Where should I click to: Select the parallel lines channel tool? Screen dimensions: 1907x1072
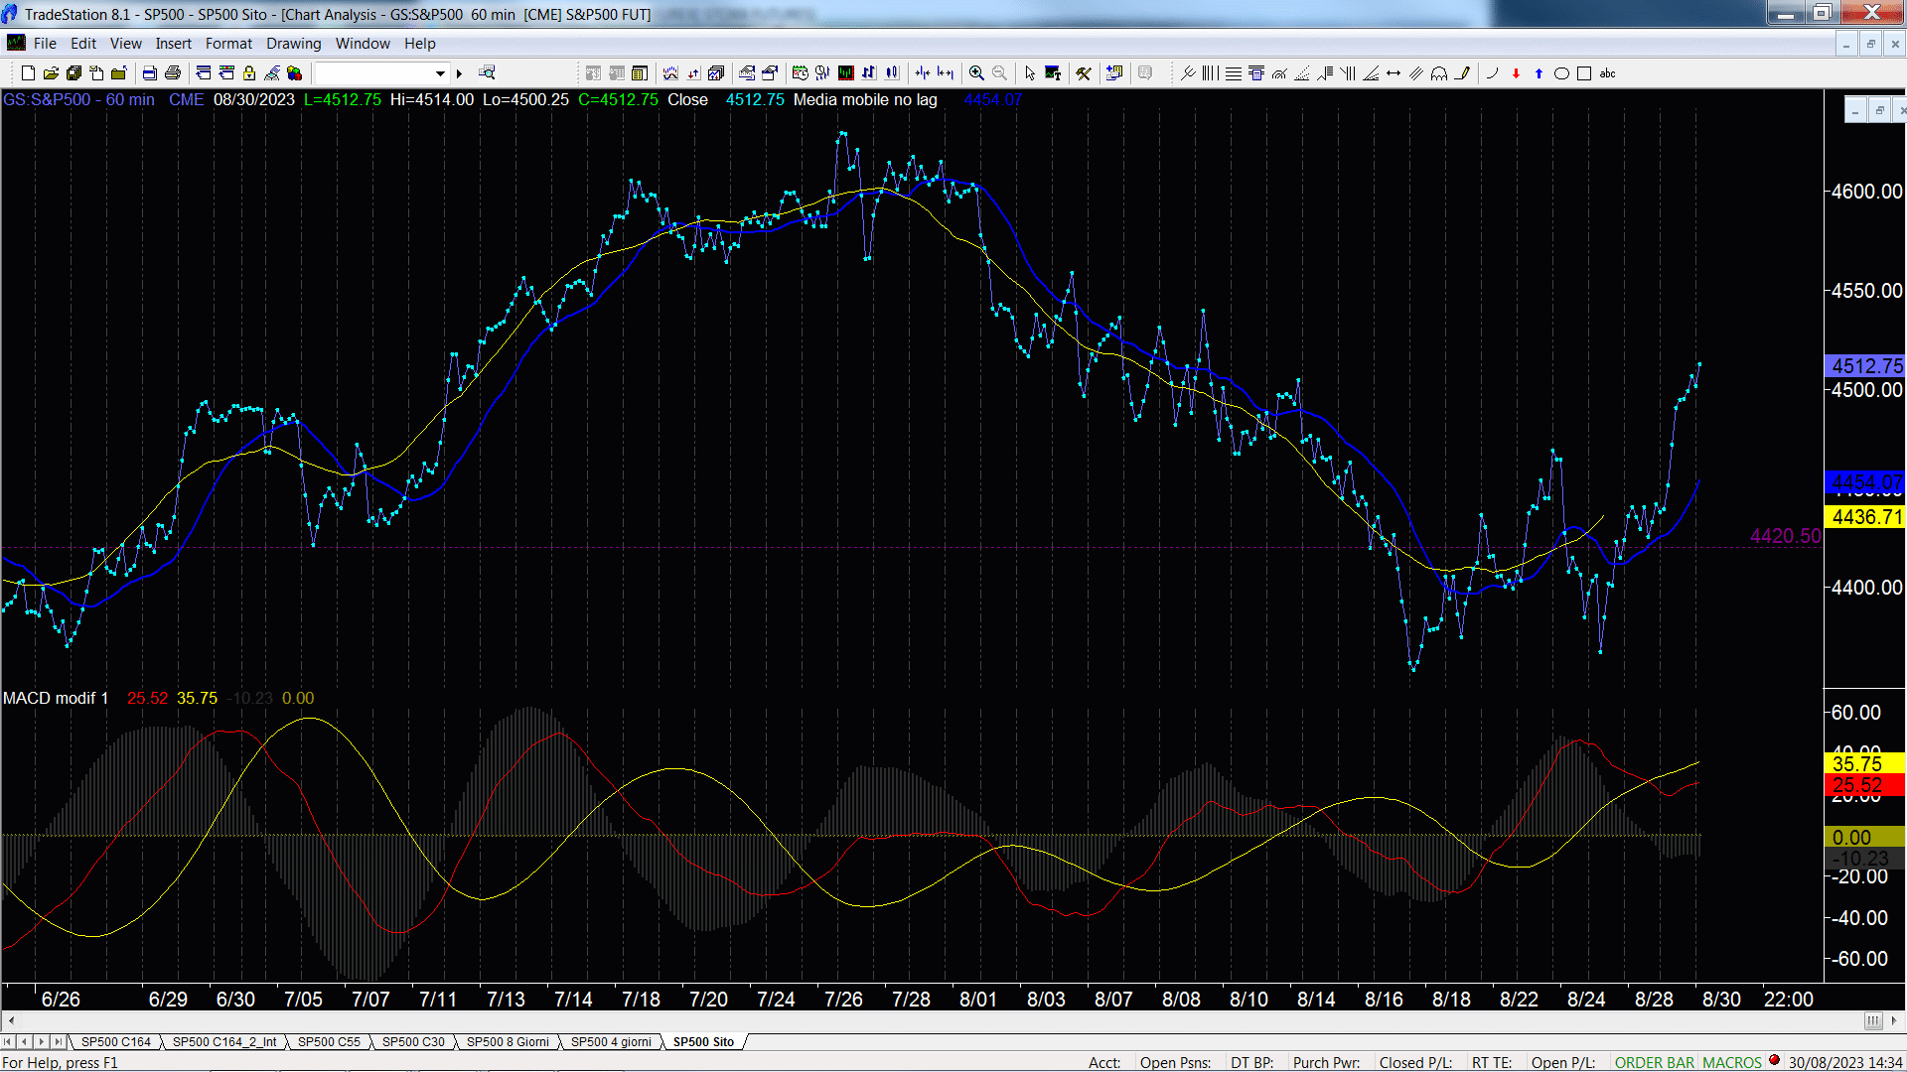pyautogui.click(x=1416, y=72)
